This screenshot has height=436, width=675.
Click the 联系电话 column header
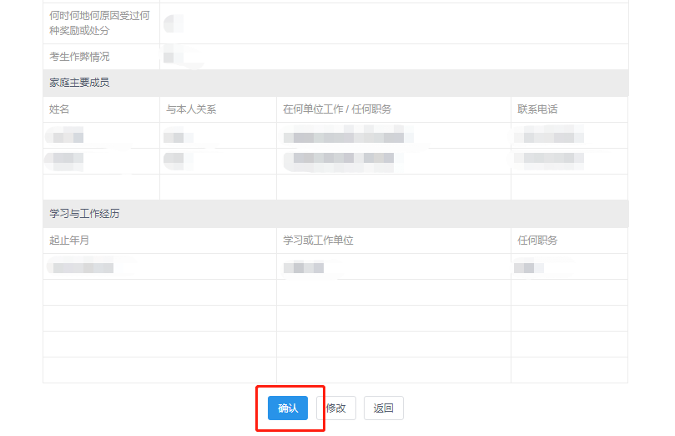click(537, 109)
